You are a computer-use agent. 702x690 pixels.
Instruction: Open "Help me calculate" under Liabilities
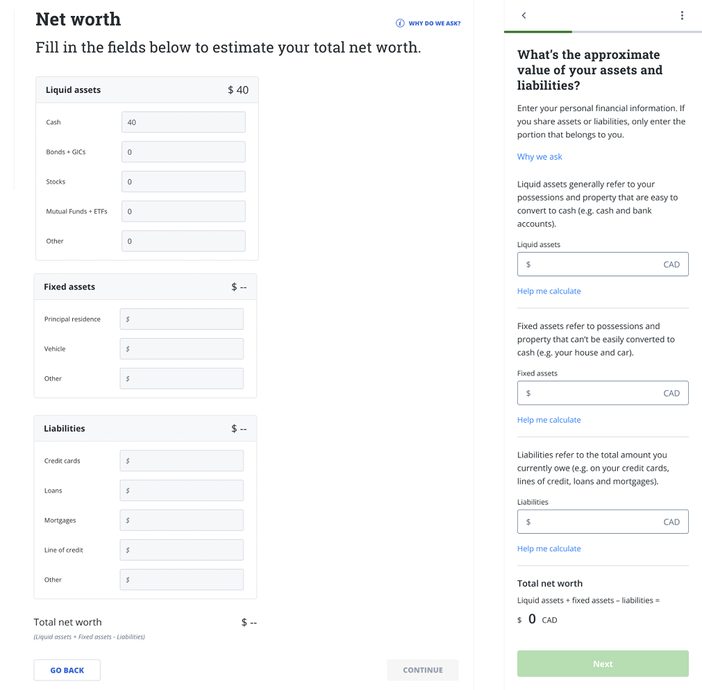tap(549, 548)
